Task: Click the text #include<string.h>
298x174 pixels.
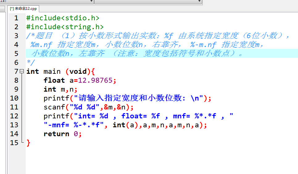Action: (65, 27)
